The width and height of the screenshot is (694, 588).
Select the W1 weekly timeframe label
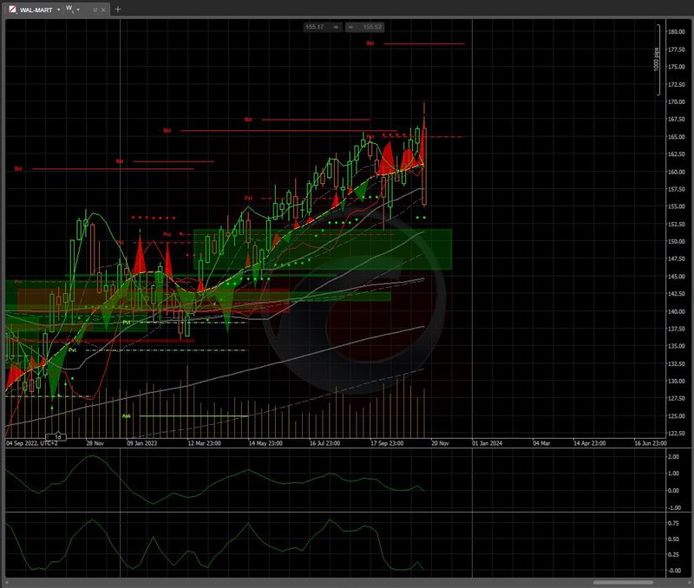(x=69, y=9)
